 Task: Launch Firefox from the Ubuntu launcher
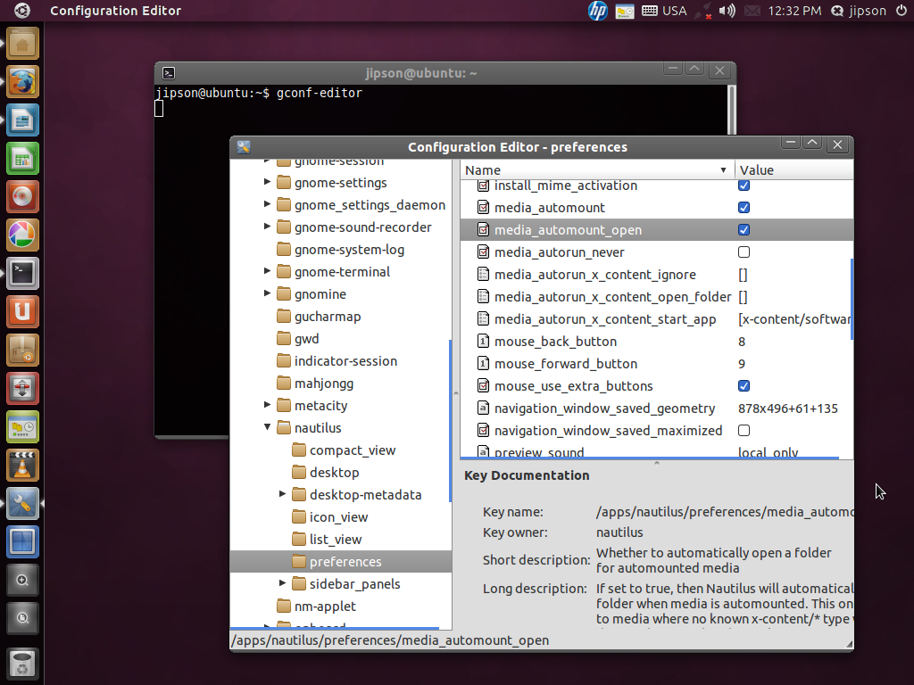pyautogui.click(x=21, y=82)
